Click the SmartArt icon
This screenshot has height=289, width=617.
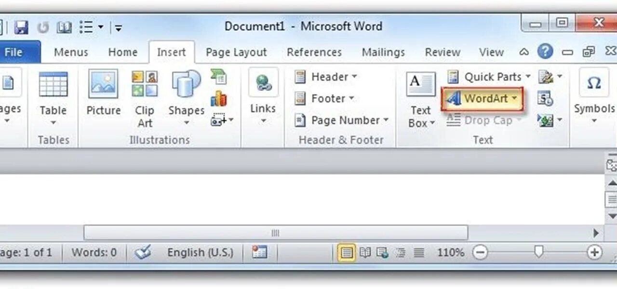click(x=219, y=77)
